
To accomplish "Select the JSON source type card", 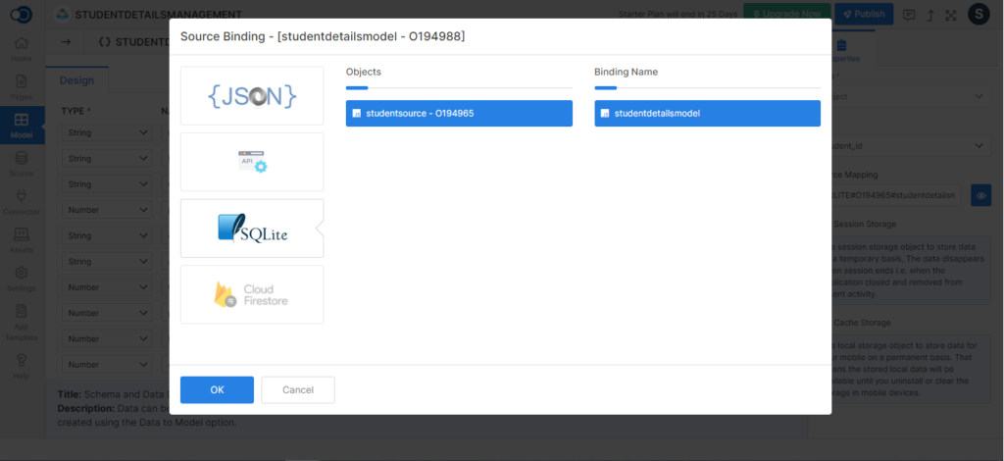I will (x=252, y=96).
